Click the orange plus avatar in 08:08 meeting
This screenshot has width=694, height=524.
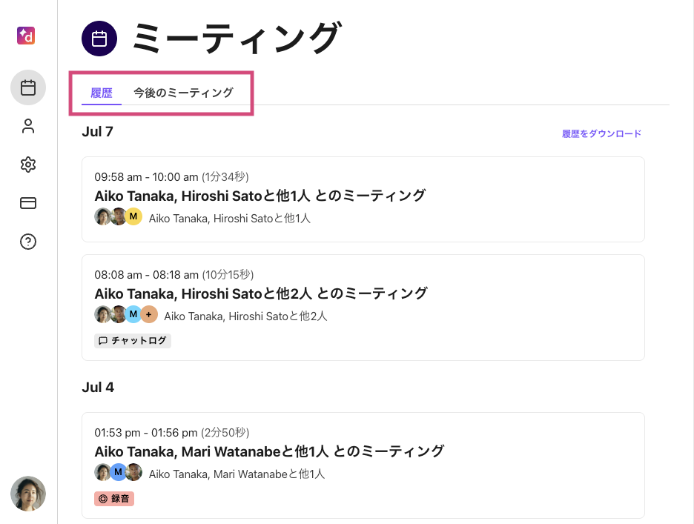149,314
